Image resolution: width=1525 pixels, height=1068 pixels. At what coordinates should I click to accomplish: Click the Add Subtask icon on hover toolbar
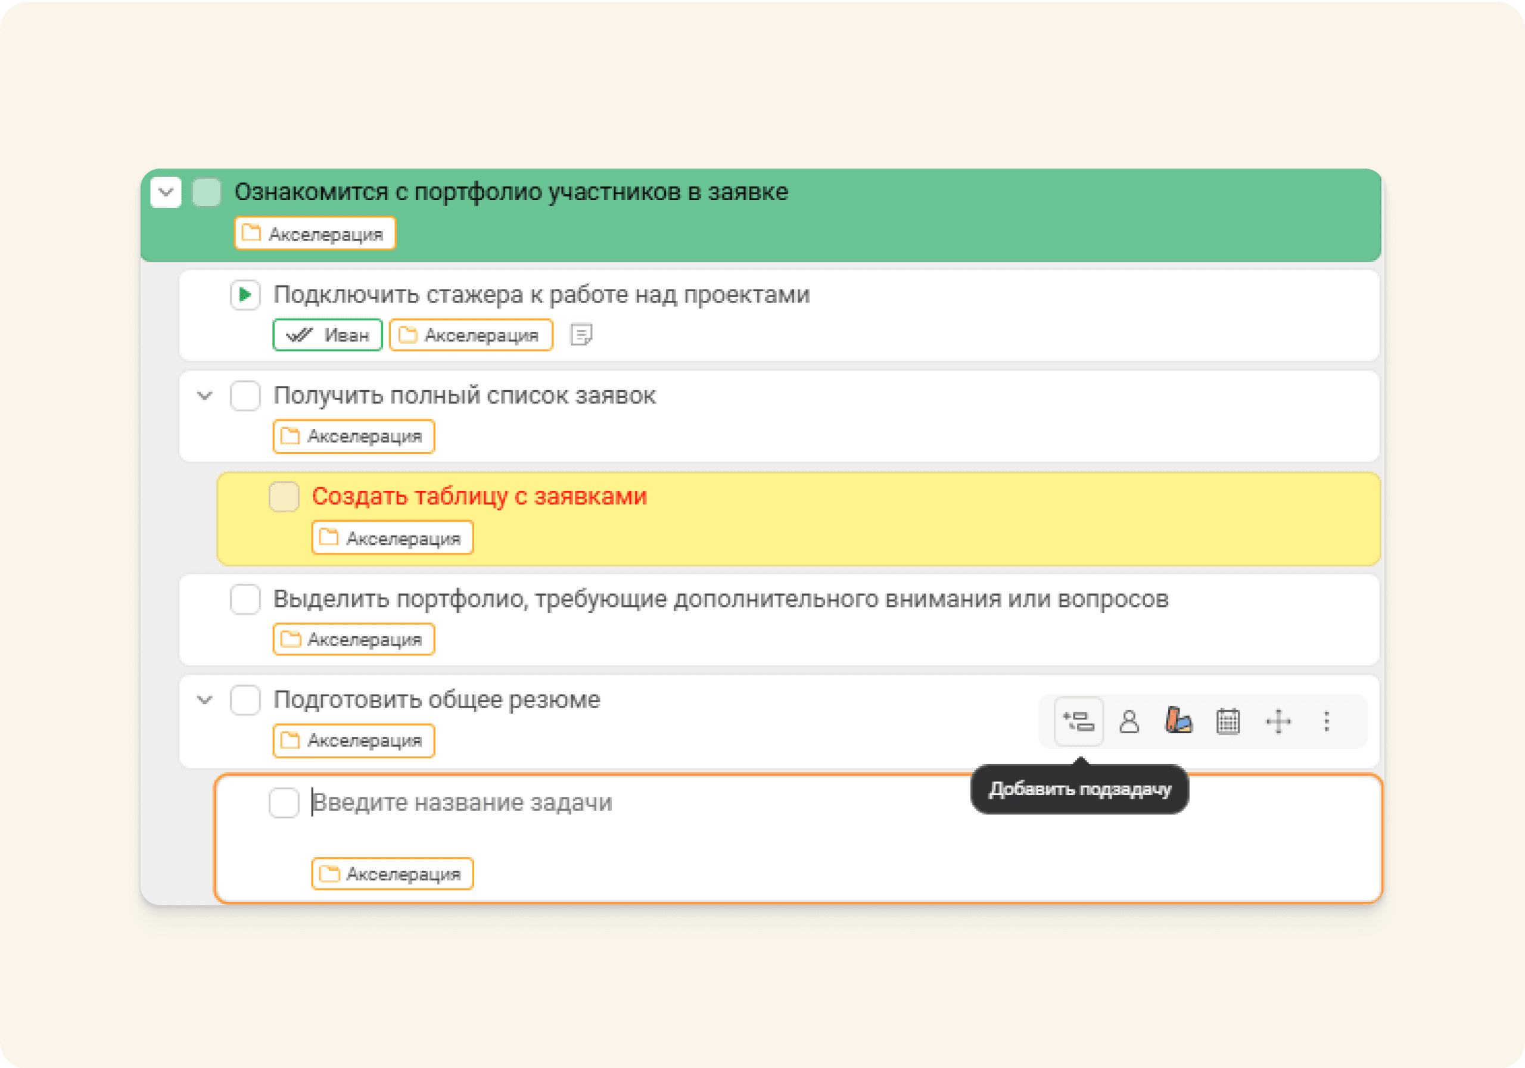pos(1079,721)
